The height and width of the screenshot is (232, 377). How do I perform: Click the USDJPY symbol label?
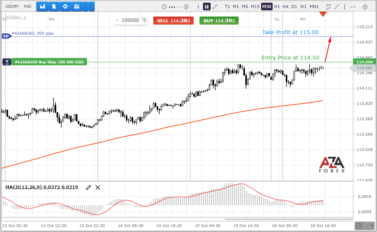tap(12, 7)
